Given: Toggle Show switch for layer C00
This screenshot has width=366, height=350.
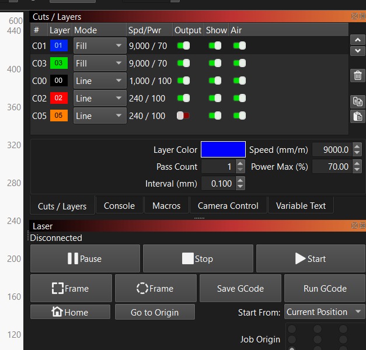Looking at the screenshot, I should 215,81.
